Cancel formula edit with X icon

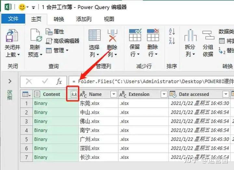pos(29,82)
